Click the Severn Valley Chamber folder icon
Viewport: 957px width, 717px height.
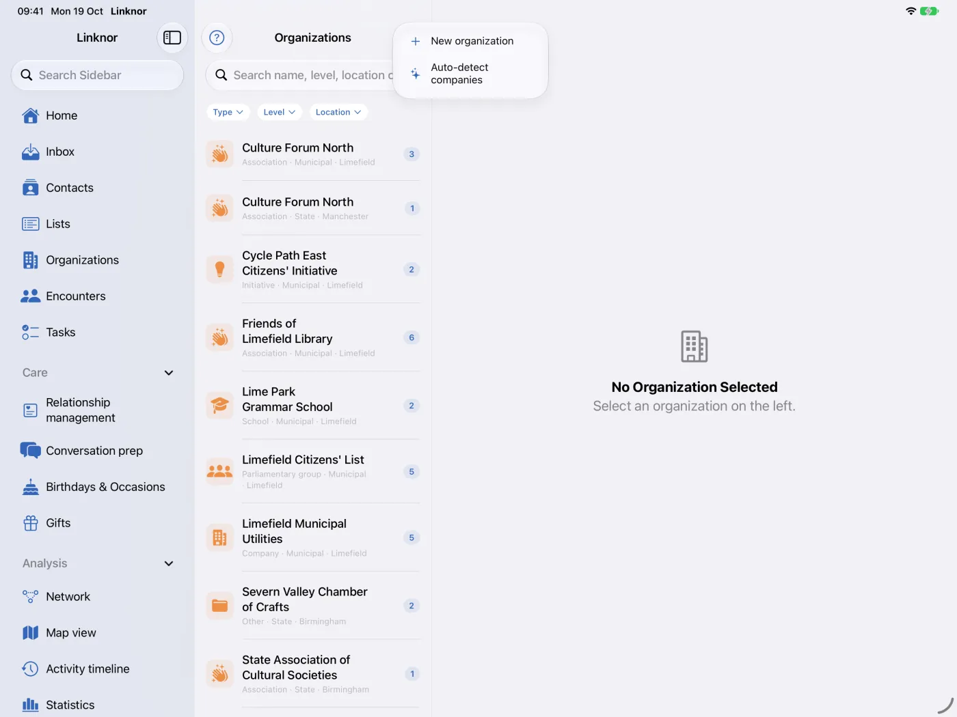(220, 606)
